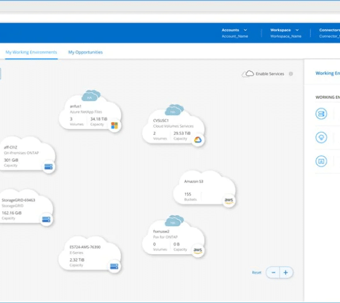The height and width of the screenshot is (303, 340).
Task: Click the HA badge above fsxnusw2
Action: 174,221
